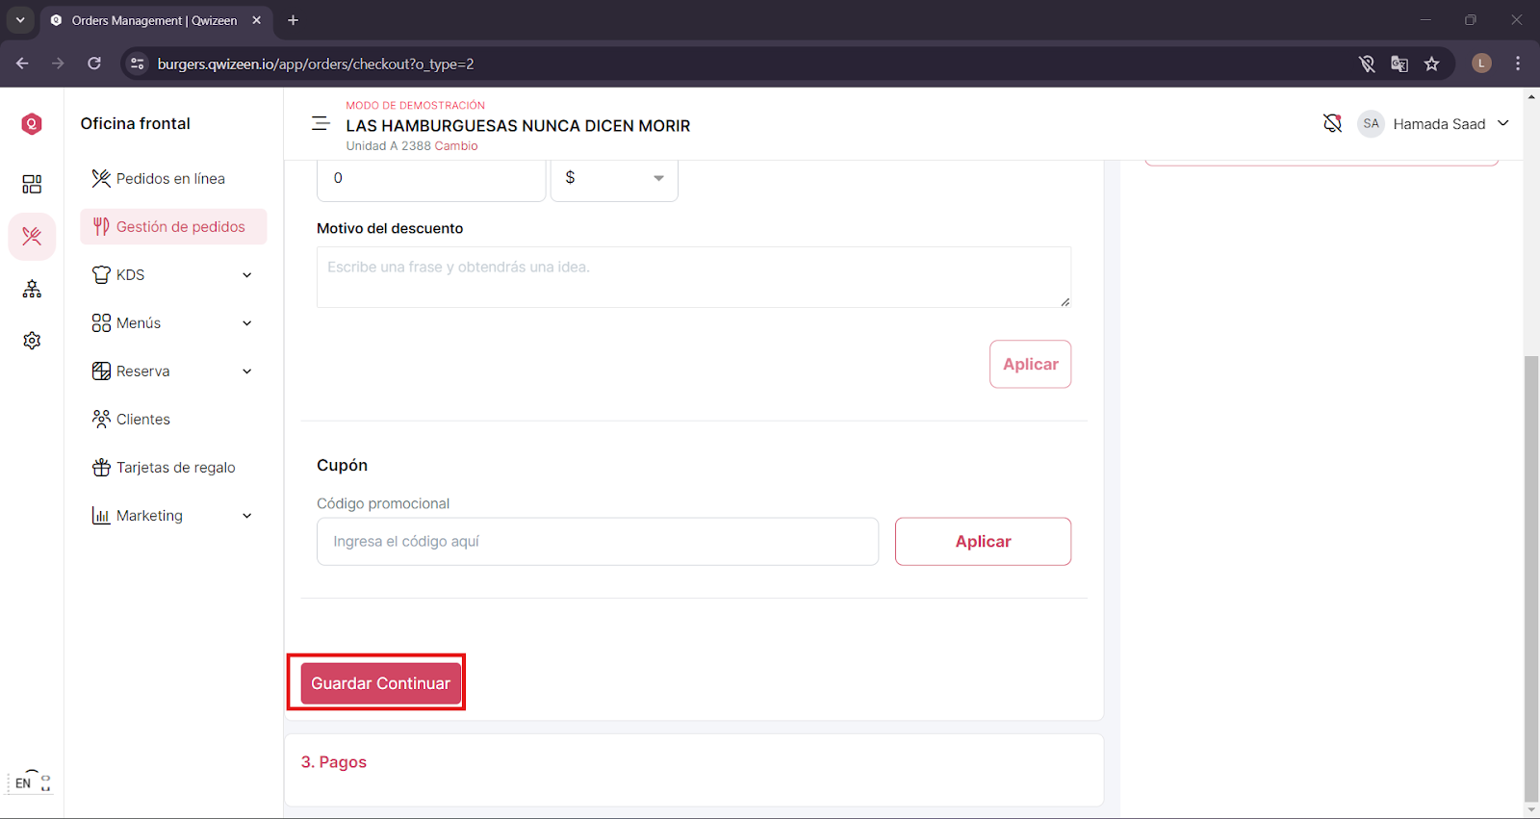Click the Código promocional input field
1540x819 pixels.
click(598, 542)
